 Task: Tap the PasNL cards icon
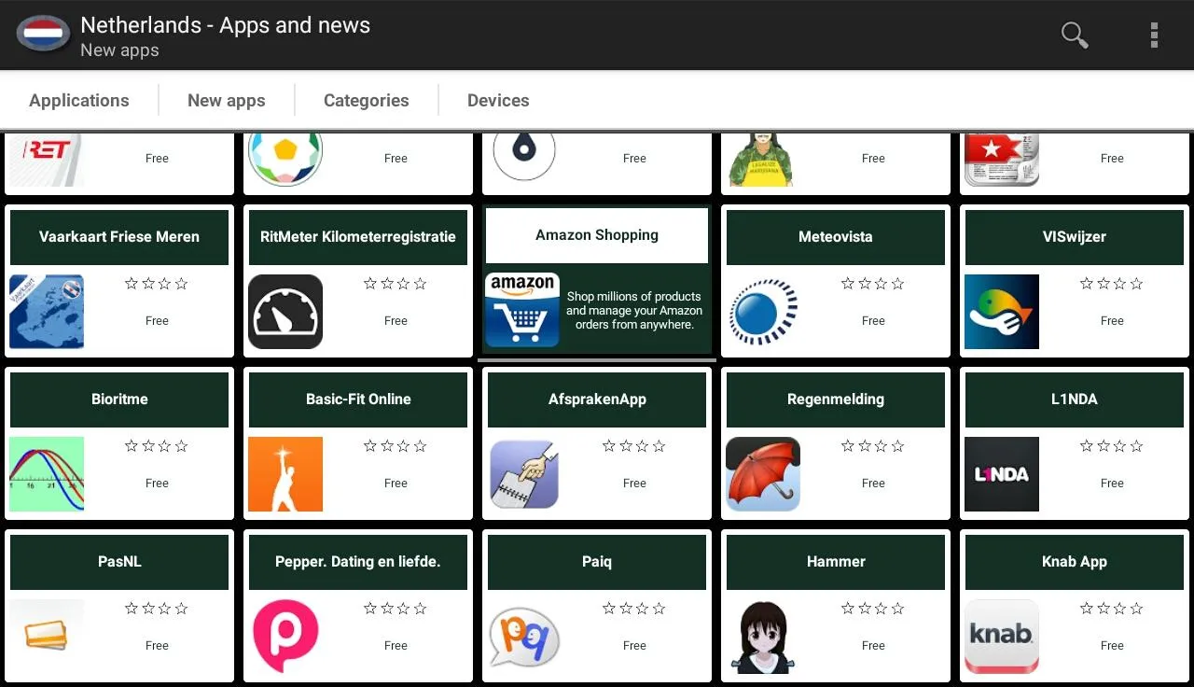point(47,637)
